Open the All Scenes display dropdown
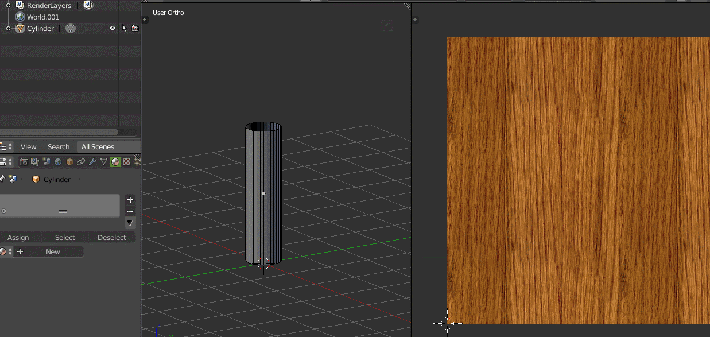The width and height of the screenshot is (710, 337). coord(98,146)
